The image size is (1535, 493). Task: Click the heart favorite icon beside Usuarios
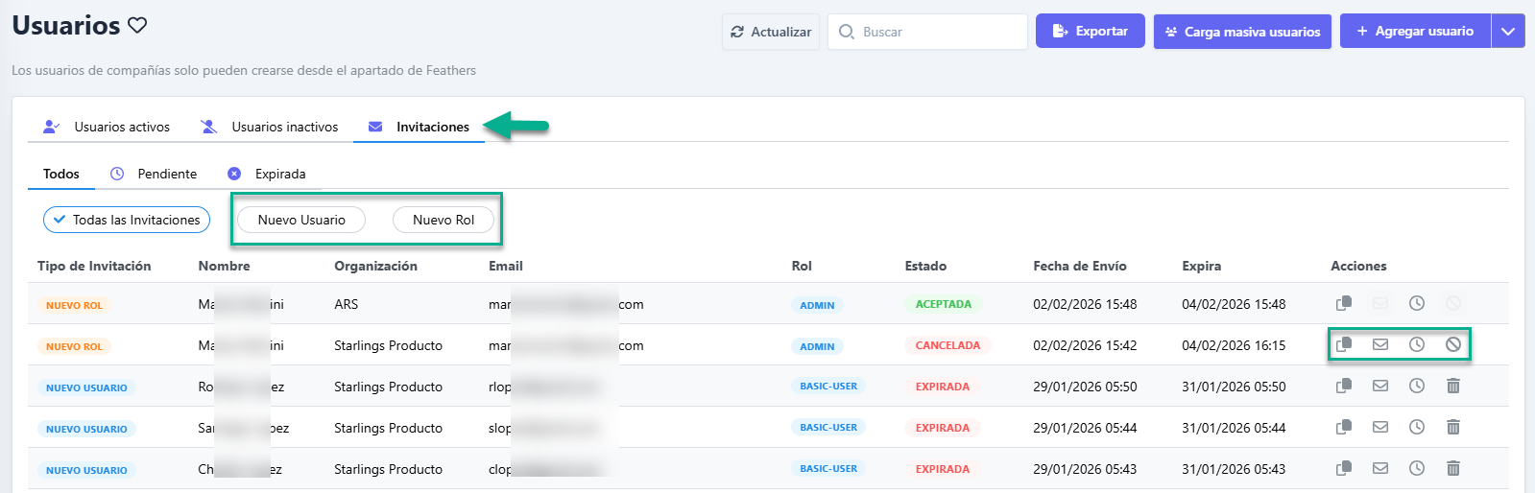[x=137, y=25]
